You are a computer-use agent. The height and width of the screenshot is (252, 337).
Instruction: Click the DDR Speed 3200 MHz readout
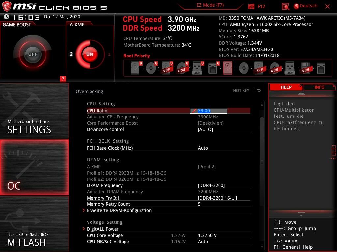point(161,28)
